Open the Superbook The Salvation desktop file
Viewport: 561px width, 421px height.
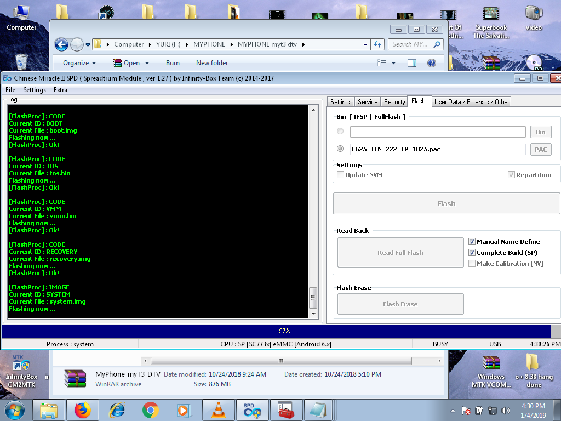pyautogui.click(x=491, y=22)
